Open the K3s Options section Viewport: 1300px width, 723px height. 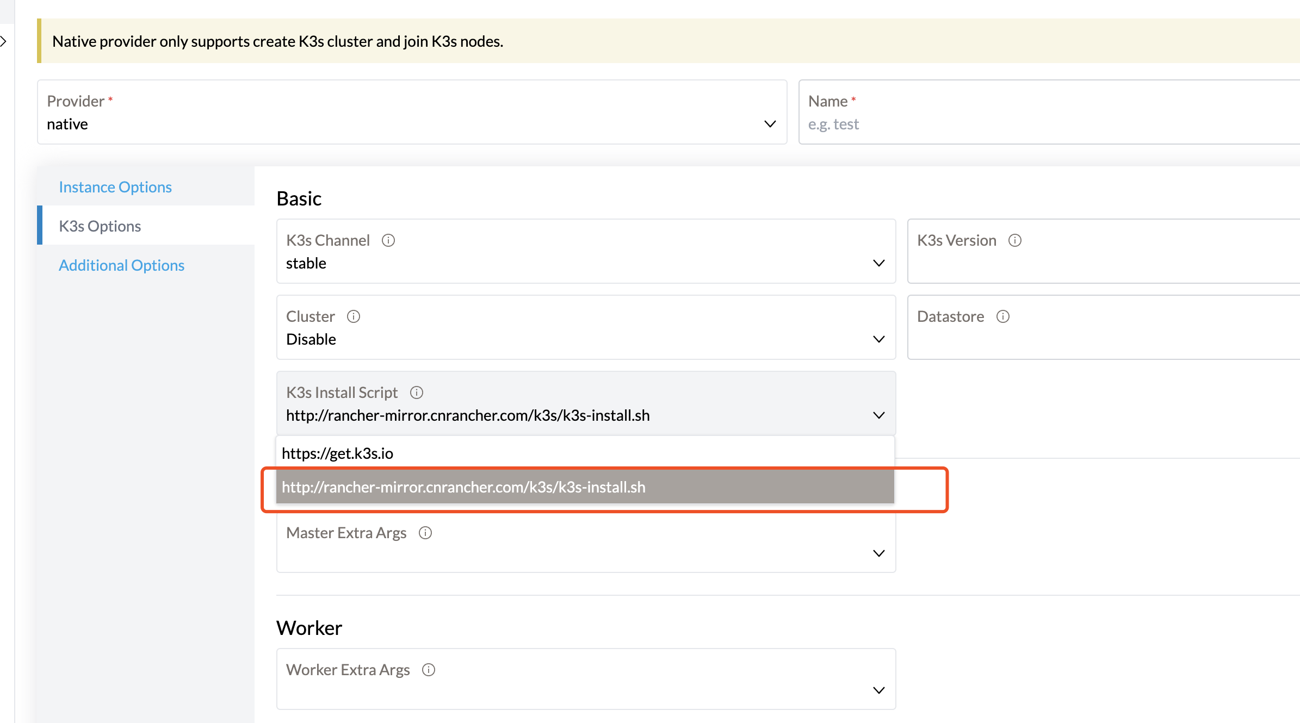tap(99, 226)
